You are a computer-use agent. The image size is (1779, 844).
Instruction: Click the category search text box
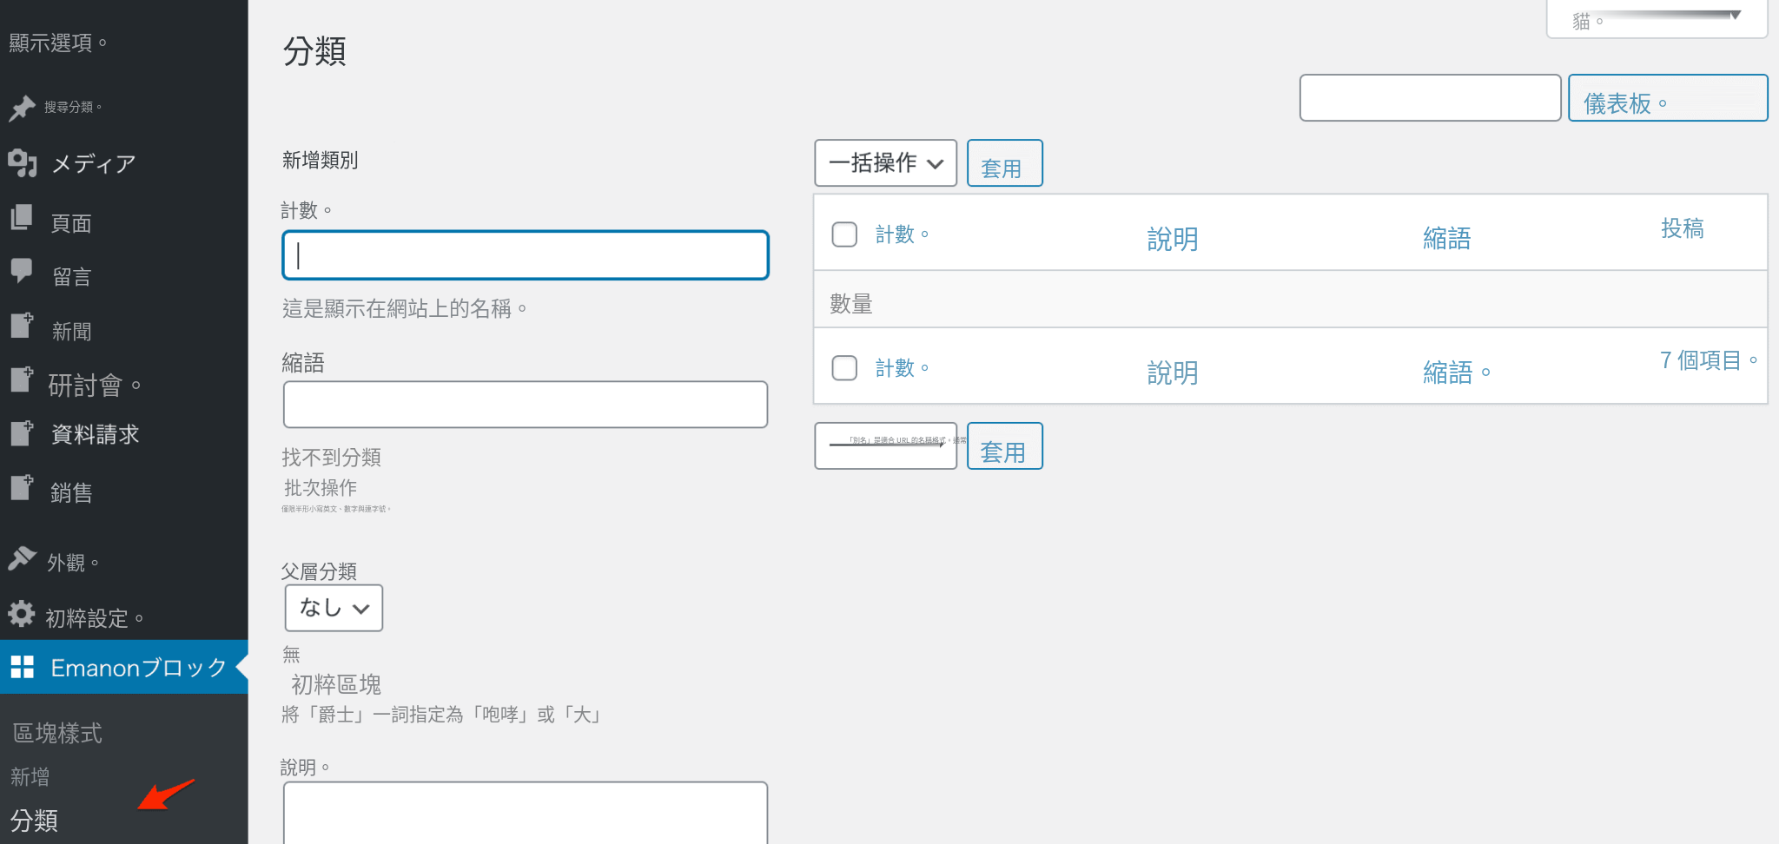(x=1430, y=98)
